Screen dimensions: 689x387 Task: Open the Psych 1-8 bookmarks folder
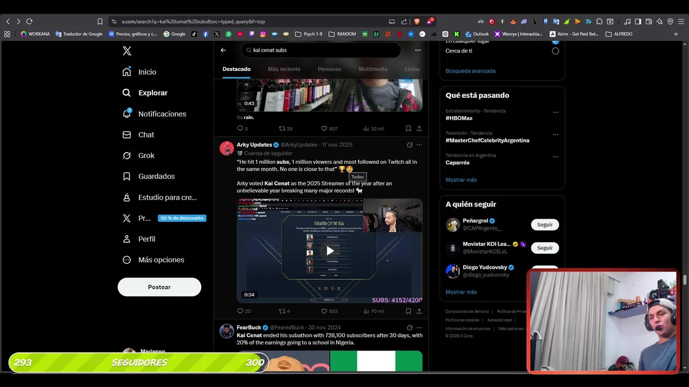point(309,34)
